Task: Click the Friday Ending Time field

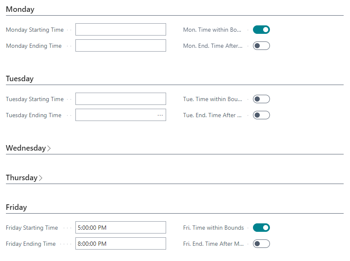Action: (120, 244)
